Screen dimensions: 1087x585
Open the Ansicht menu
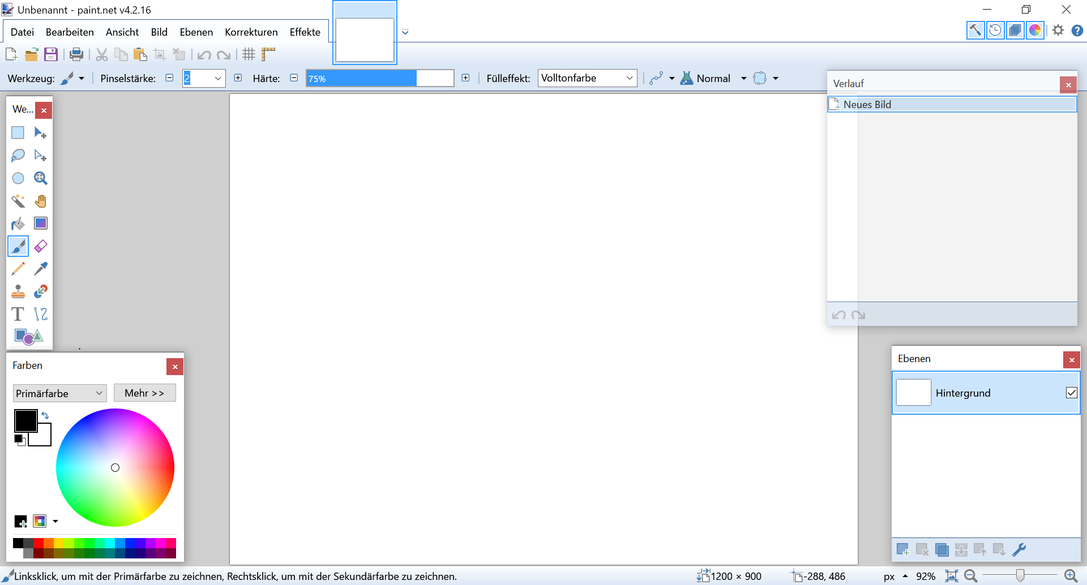coord(122,32)
